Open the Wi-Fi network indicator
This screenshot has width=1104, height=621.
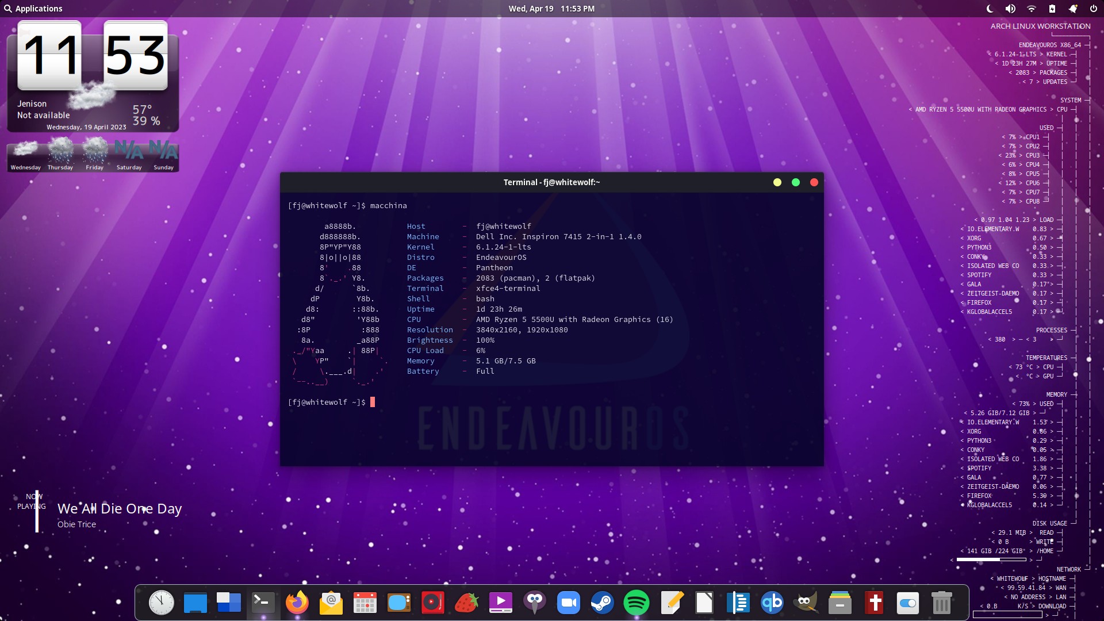(1031, 9)
